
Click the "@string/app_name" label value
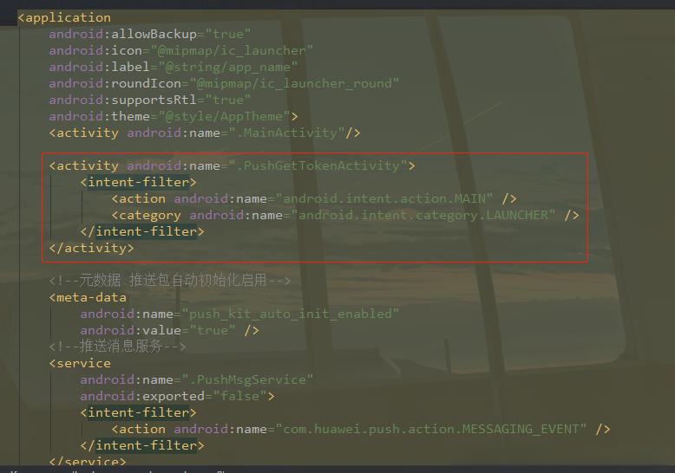point(227,67)
